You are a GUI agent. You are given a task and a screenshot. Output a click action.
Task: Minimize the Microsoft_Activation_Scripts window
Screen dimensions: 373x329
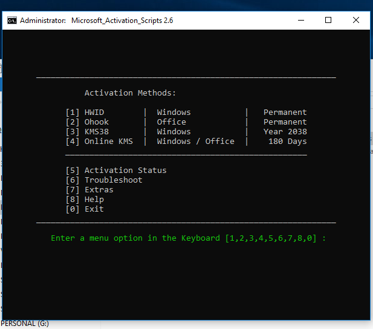[x=301, y=20]
